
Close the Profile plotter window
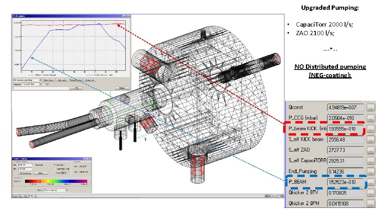point(129,16)
